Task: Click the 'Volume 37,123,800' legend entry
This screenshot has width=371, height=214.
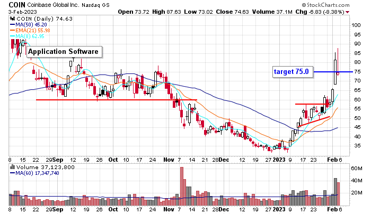Action: (x=45, y=168)
